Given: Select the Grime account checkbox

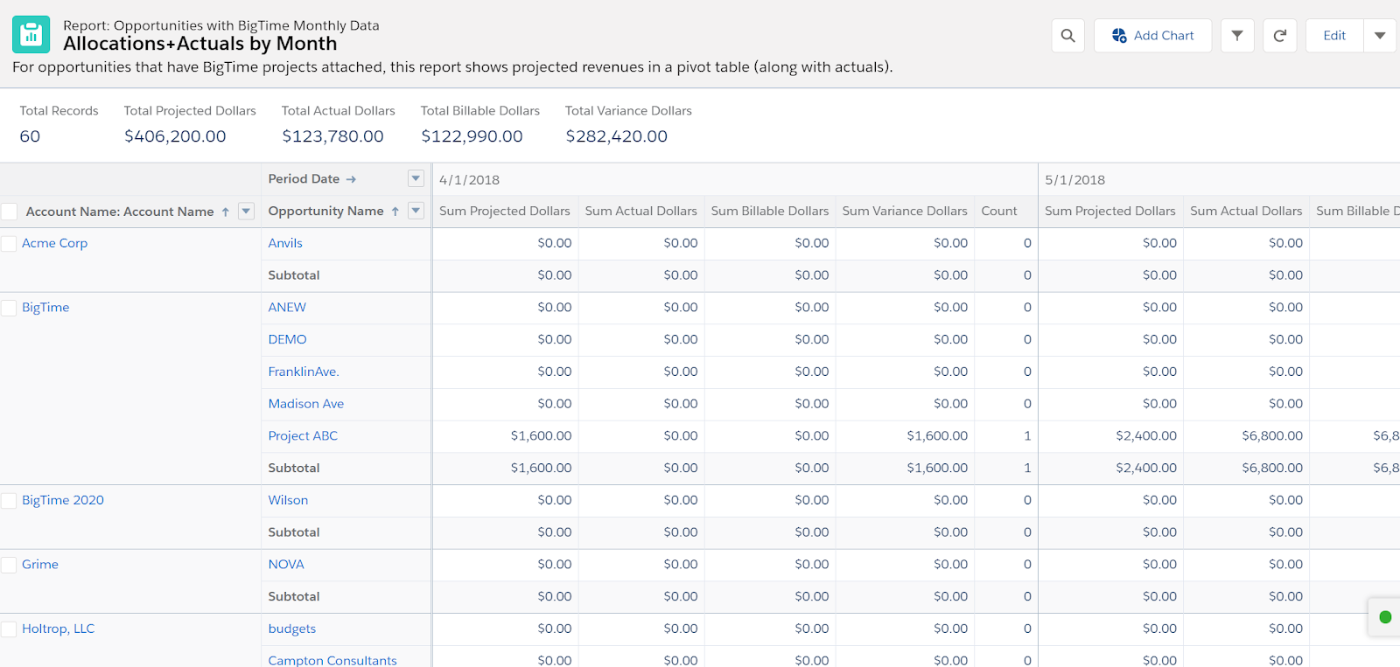Looking at the screenshot, I should (10, 565).
